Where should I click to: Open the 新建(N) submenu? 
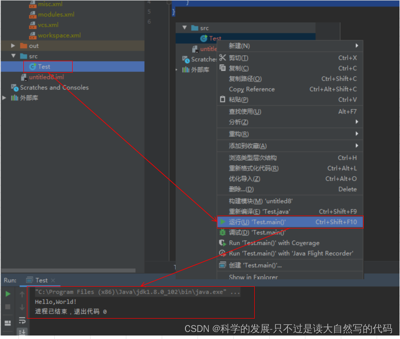[290, 46]
